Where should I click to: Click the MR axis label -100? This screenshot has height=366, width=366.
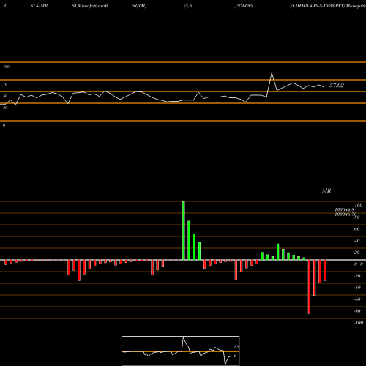[x=359, y=323]
